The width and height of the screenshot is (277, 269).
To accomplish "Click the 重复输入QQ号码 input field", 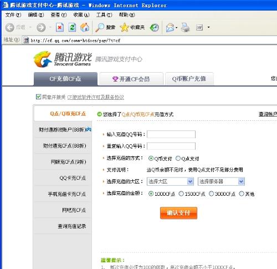I will [171, 146].
